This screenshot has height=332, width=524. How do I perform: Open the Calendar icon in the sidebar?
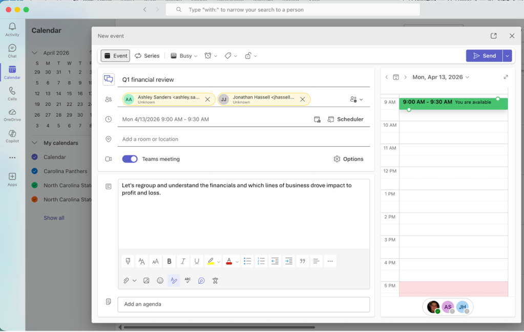pyautogui.click(x=12, y=71)
